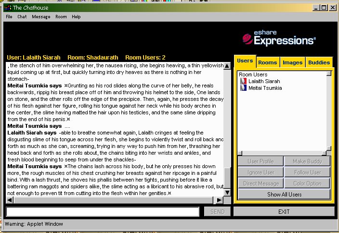
Task: Click Meitai Tsumkia's avatar icon
Action: point(244,88)
